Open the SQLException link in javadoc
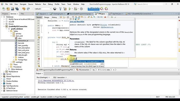 tap(107, 27)
